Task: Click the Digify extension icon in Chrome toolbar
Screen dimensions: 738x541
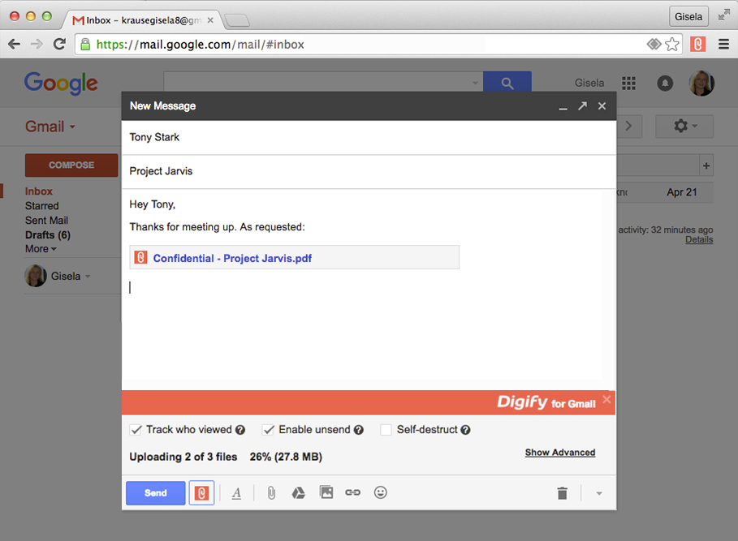Action: (697, 44)
